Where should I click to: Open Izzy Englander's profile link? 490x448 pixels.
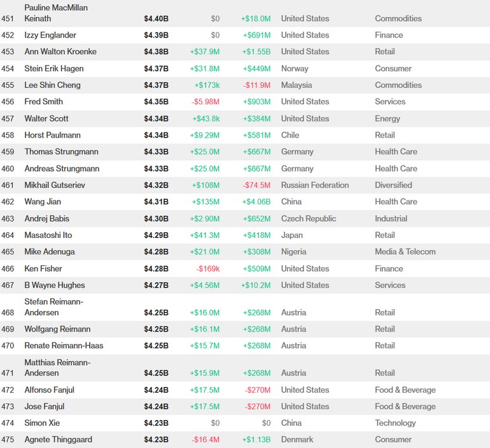50,35
